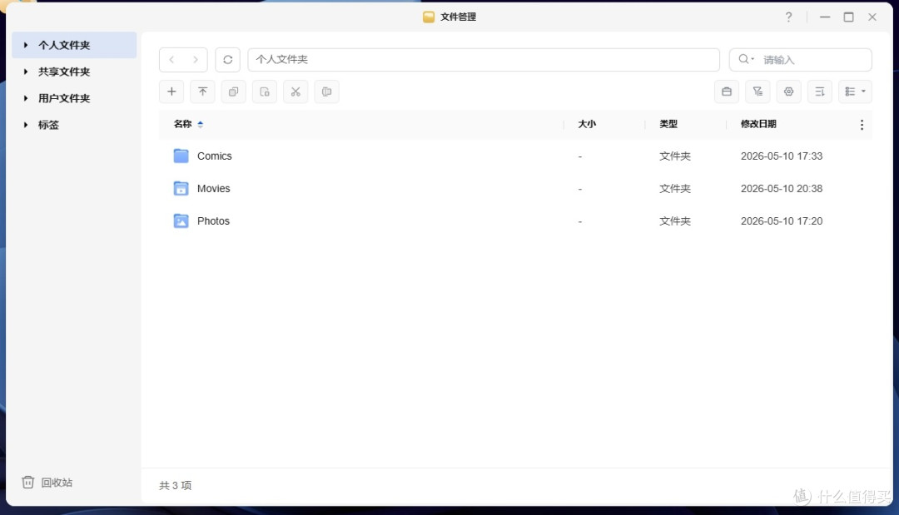Click the 文件夹 type cell for Photos
This screenshot has height=515, width=899.
coord(675,221)
